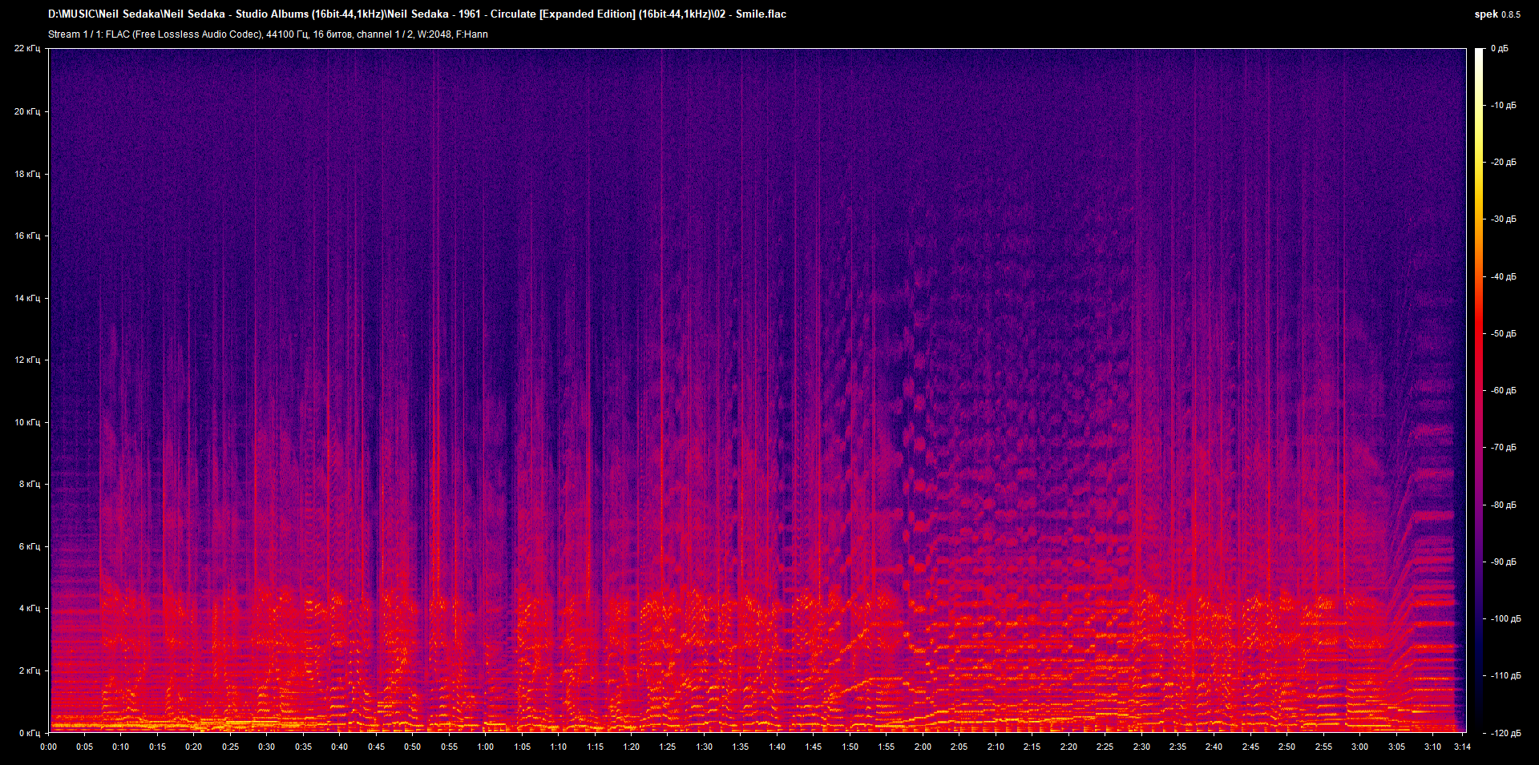The width and height of the screenshot is (1539, 765).
Task: Click the '2:40' time axis label
Action: 1214,747
